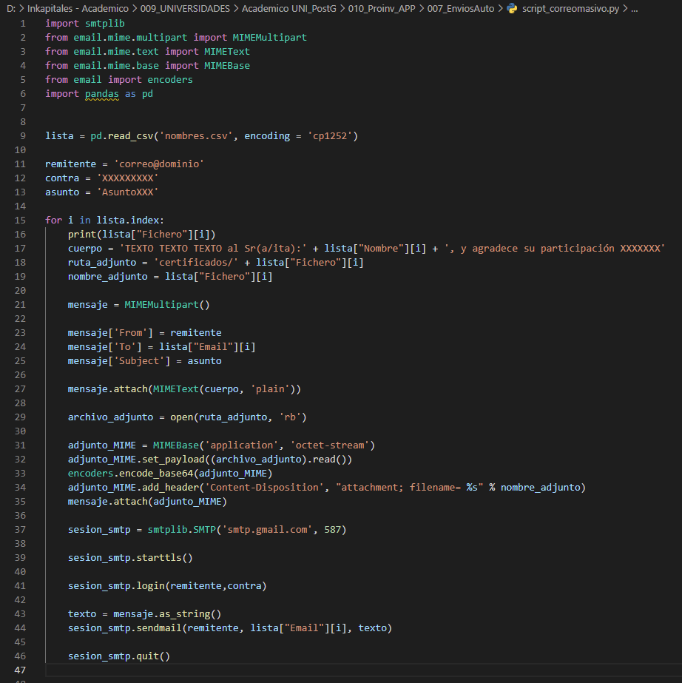Click the 'rb' string in open call
This screenshot has height=683, width=682.
[290, 417]
